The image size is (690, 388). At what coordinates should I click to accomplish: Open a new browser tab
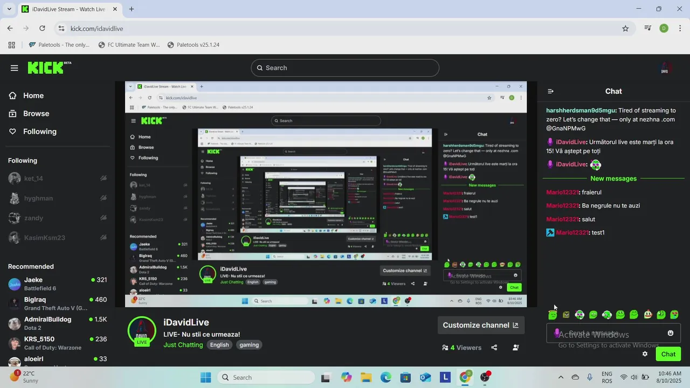coord(132,9)
